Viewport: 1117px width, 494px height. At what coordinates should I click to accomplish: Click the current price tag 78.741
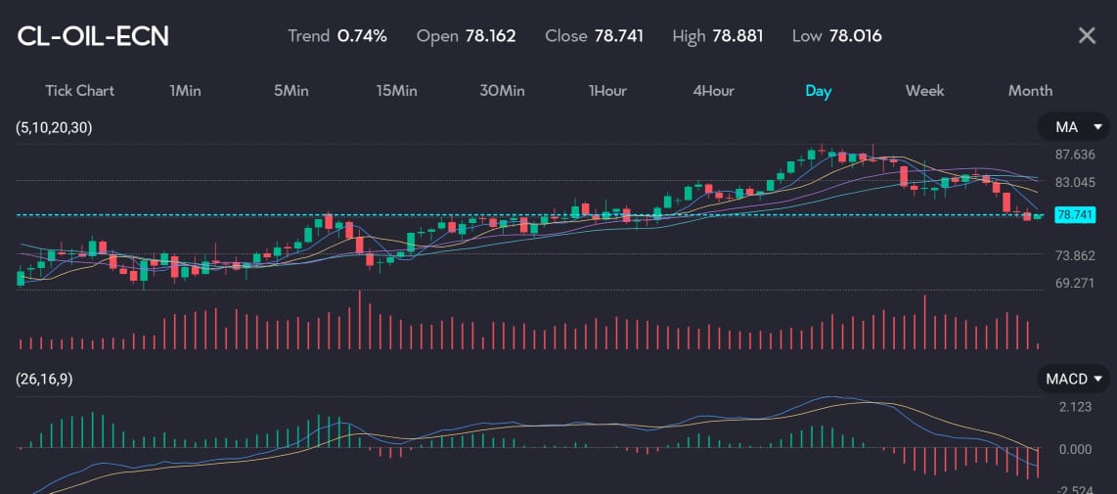pyautogui.click(x=1075, y=215)
